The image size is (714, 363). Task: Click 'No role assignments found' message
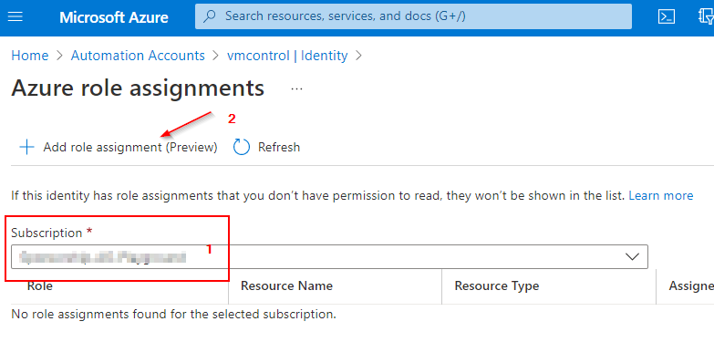tap(173, 315)
